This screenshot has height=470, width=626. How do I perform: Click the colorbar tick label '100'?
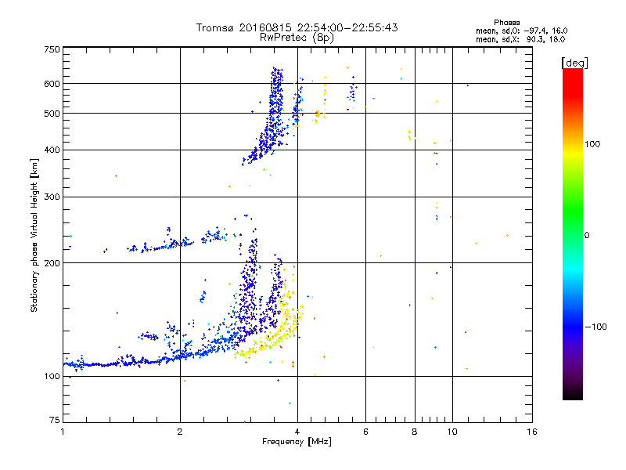pyautogui.click(x=592, y=144)
